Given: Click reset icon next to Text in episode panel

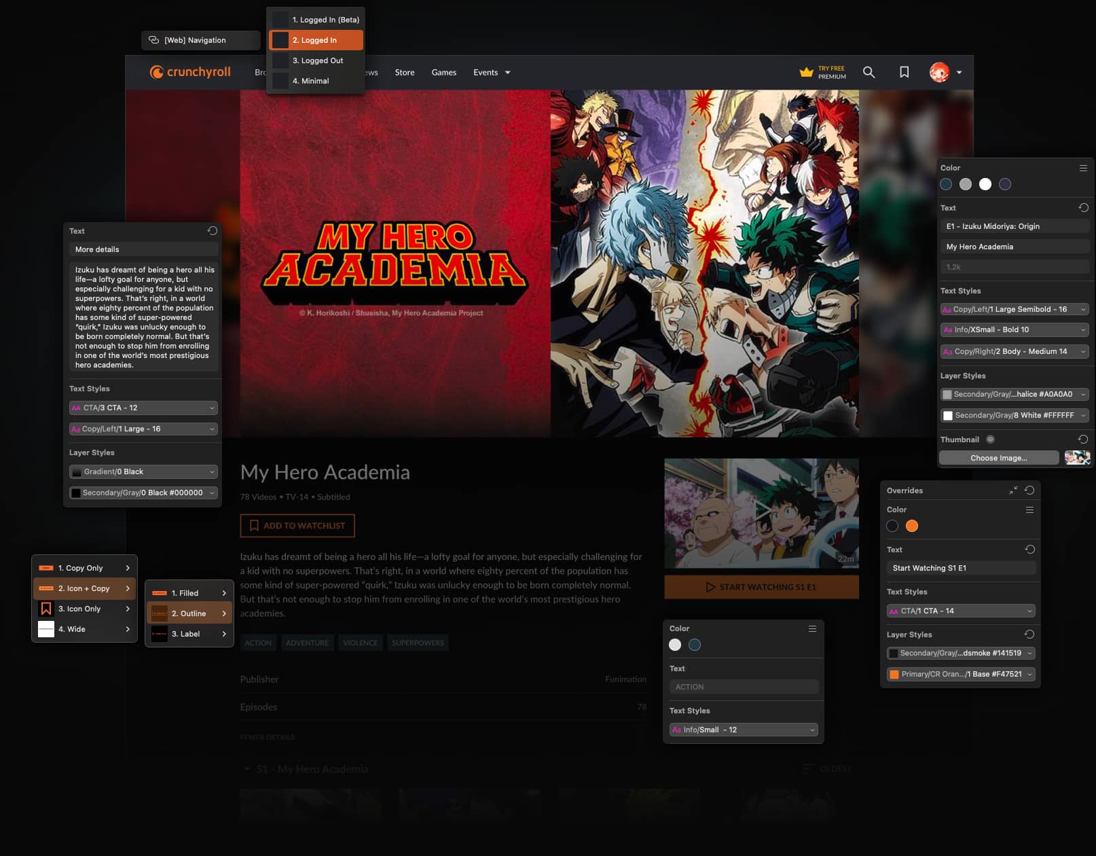Looking at the screenshot, I should tap(1083, 208).
